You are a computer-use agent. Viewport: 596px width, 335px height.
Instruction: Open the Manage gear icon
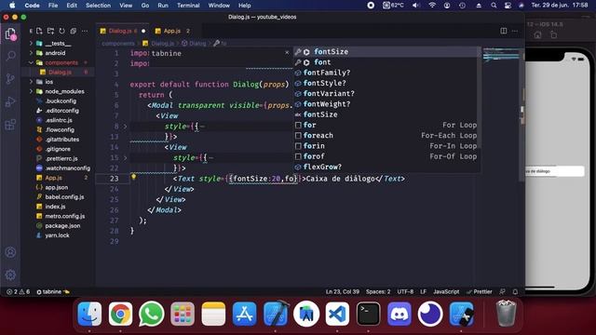tap(10, 275)
